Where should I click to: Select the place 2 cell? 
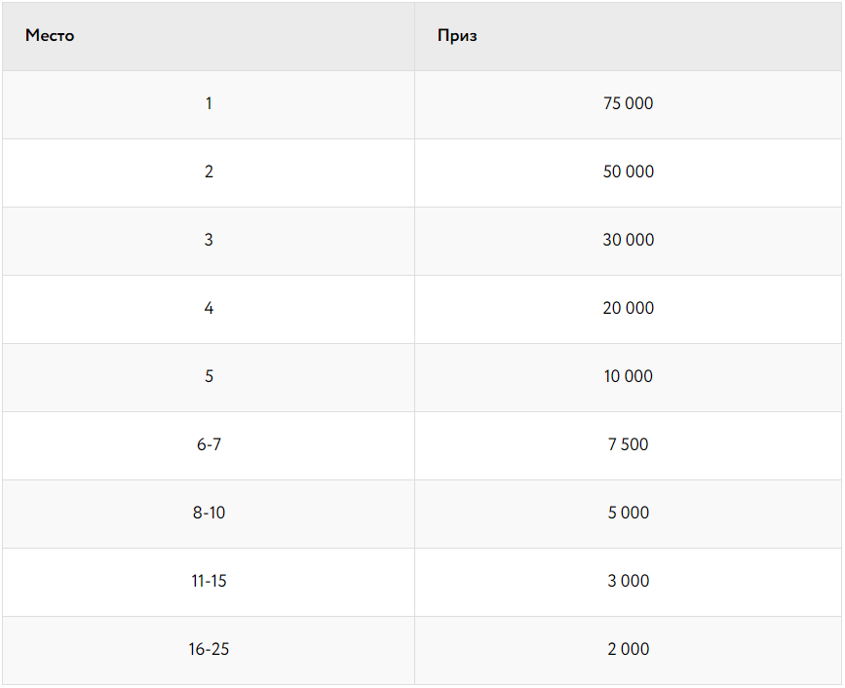click(x=209, y=172)
